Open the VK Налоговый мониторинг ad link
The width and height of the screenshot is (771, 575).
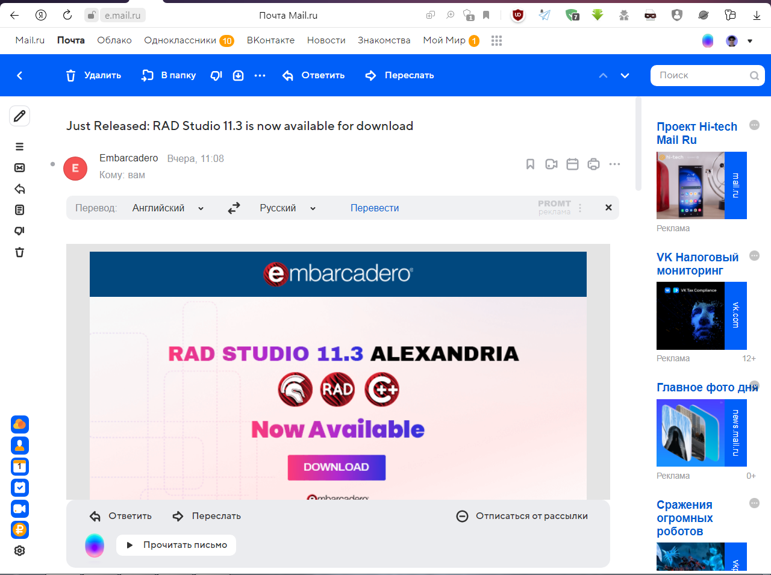698,264
